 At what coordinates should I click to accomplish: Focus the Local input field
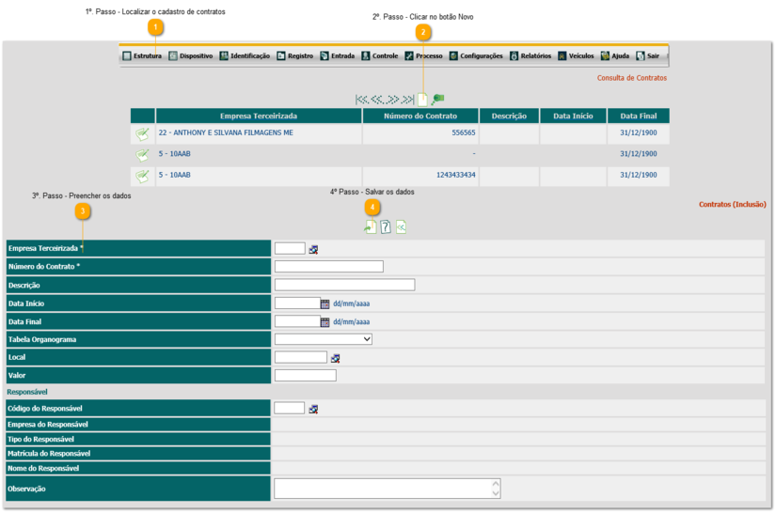[301, 357]
